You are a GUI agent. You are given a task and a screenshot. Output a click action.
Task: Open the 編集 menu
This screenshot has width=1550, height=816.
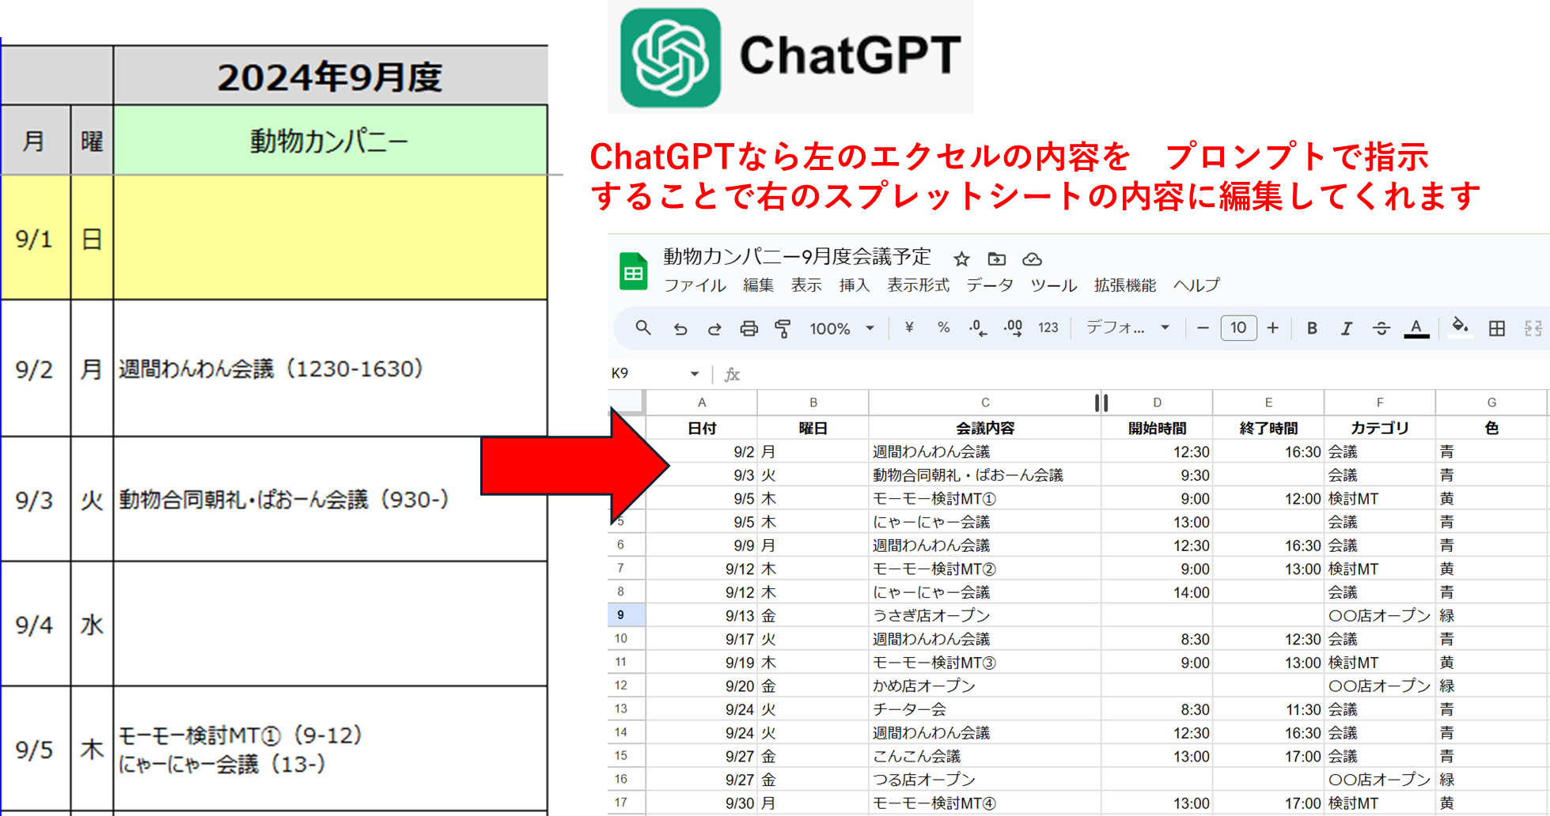coord(758,285)
